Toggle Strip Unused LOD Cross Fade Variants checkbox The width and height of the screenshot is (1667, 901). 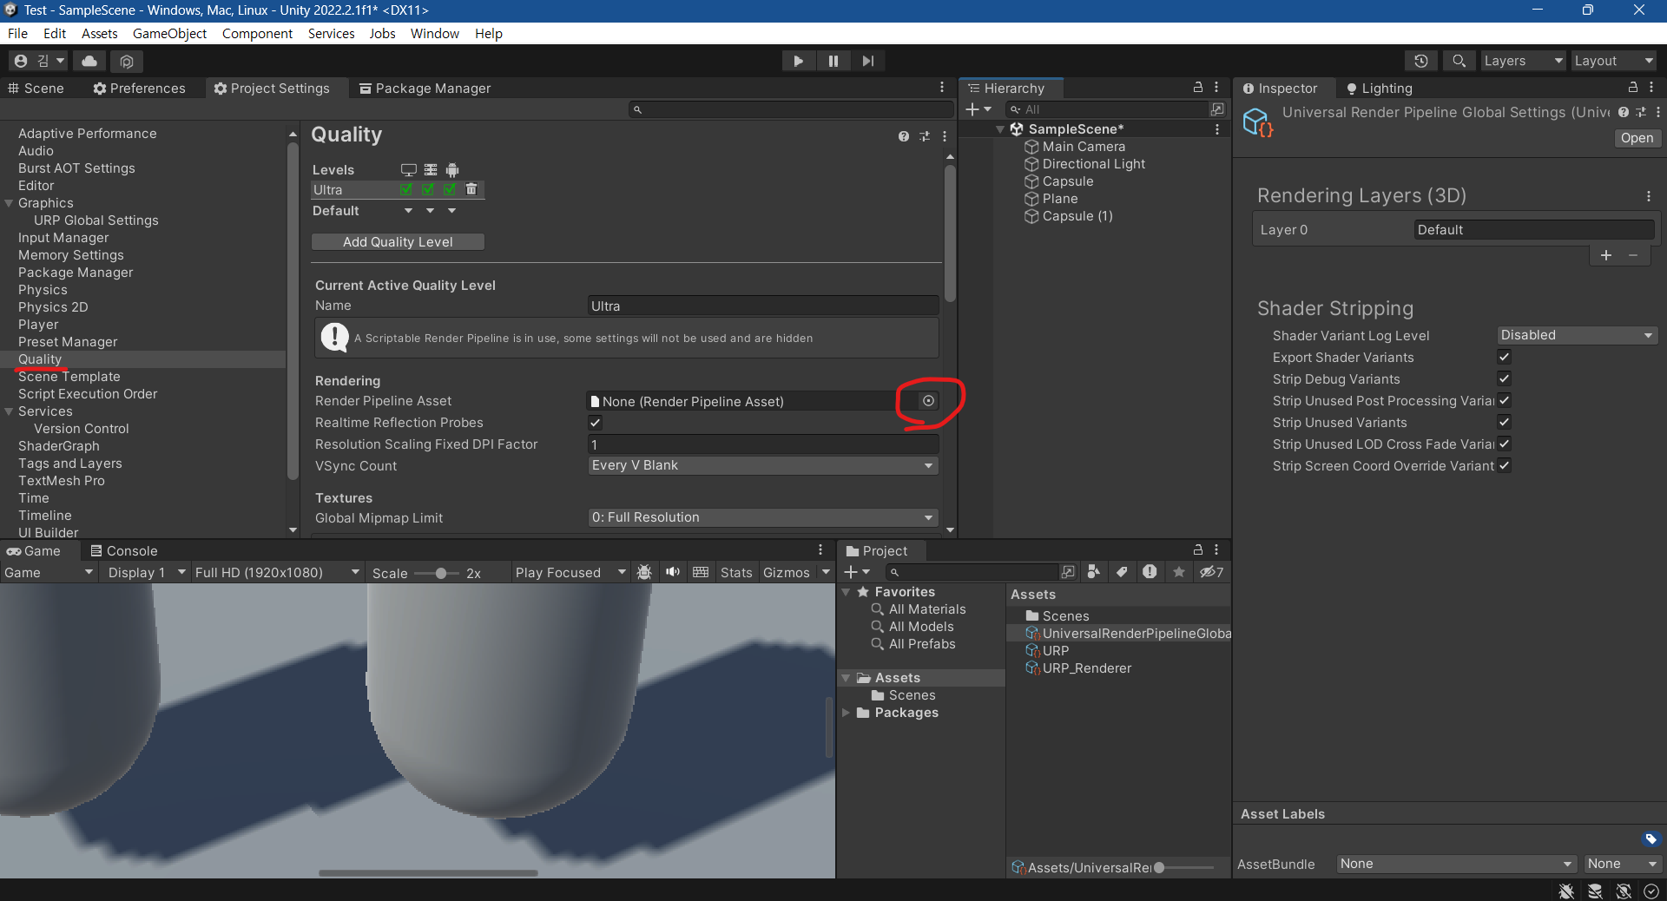point(1505,444)
